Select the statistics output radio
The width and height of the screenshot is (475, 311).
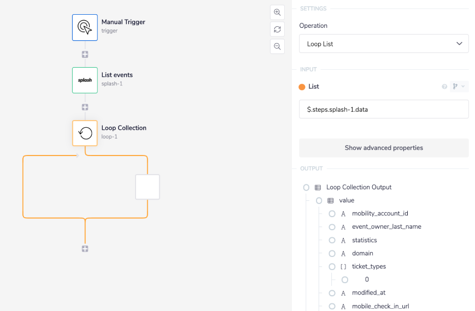pyautogui.click(x=332, y=241)
